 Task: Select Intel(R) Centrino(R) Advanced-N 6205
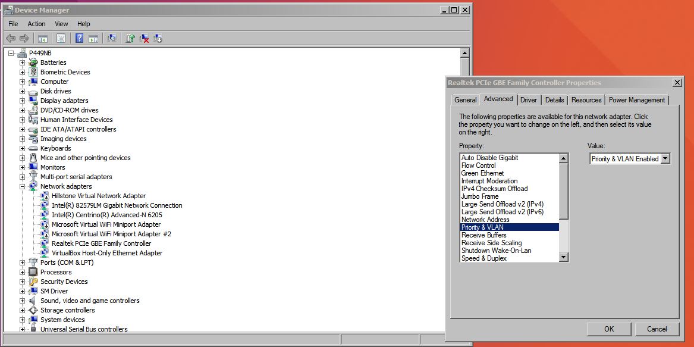point(106,215)
